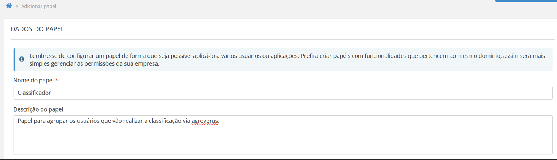Click the red required asterisk
The height and width of the screenshot is (160, 557).
point(57,80)
